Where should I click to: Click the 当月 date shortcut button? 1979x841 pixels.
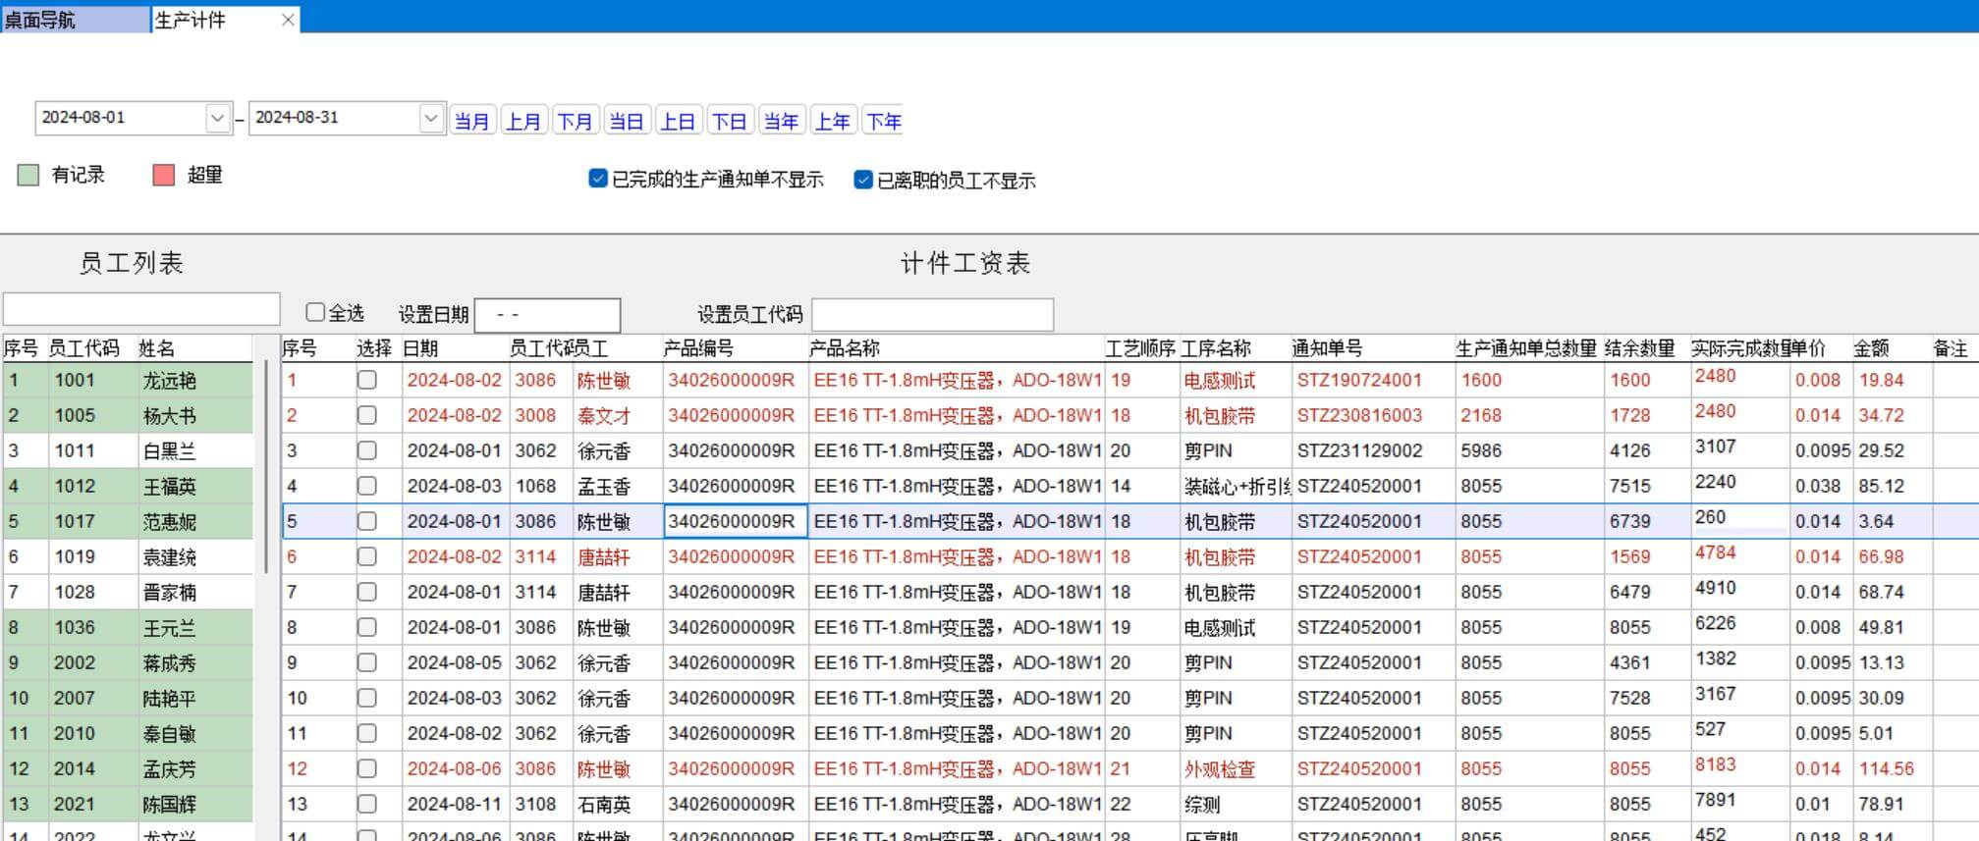(471, 121)
